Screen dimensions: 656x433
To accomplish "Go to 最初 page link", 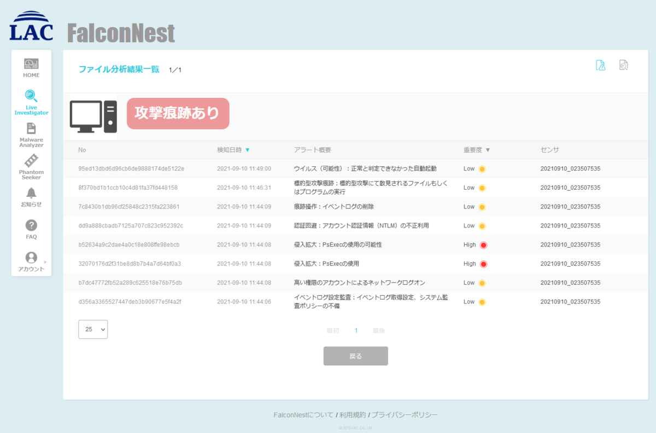I will [332, 330].
